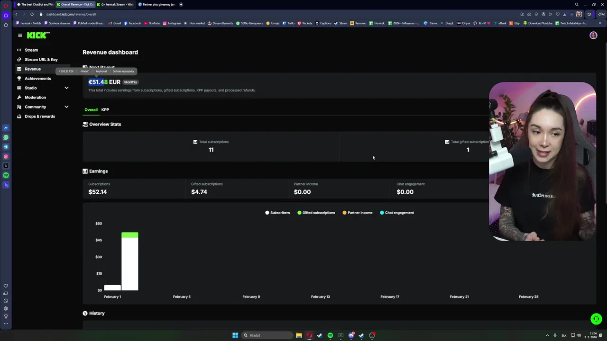
Task: Open the DeepL bookmark
Action: pos(447,23)
